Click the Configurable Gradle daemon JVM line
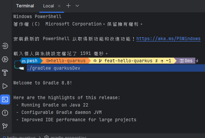Image resolution: width=205 pixels, height=138 pixels. coord(62,112)
